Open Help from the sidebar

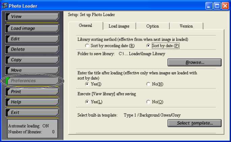coord(32,102)
